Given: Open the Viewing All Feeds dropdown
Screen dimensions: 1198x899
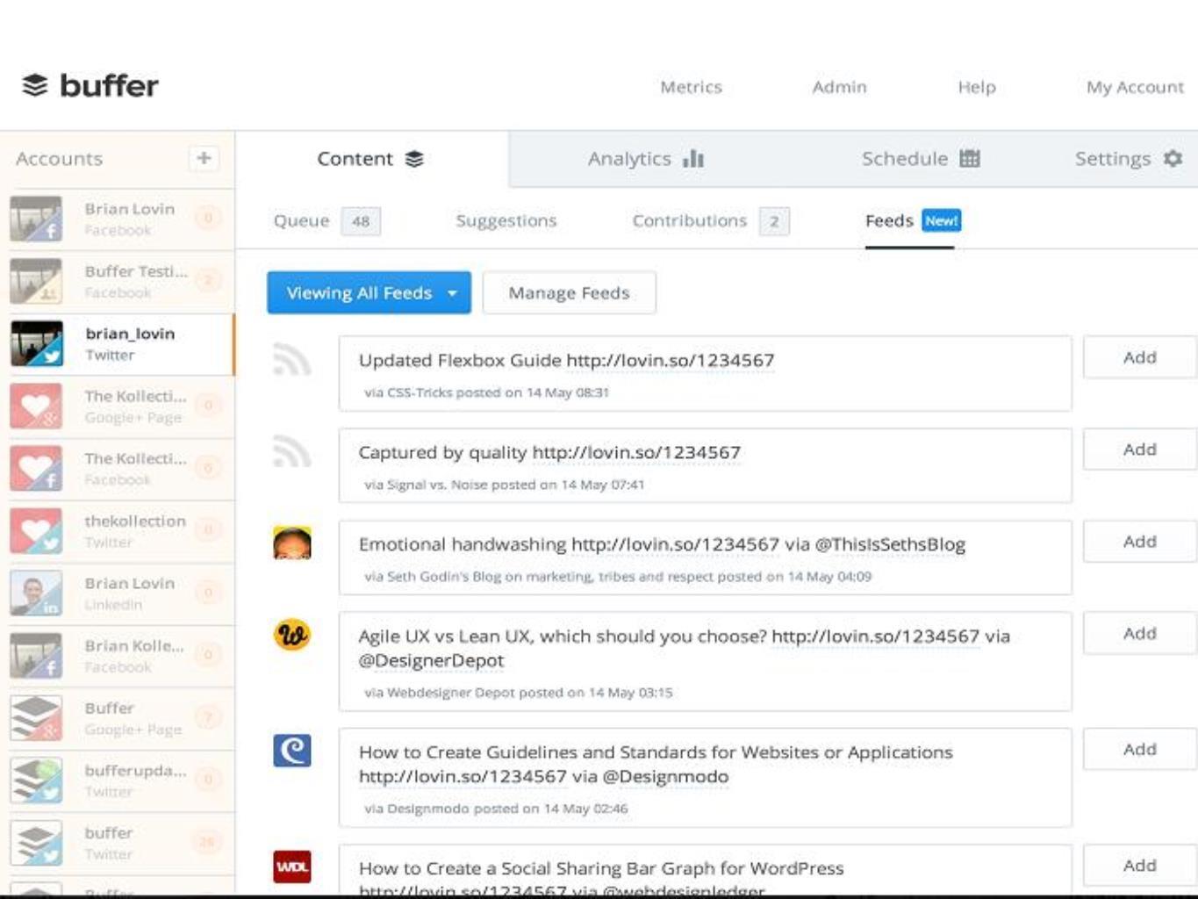Looking at the screenshot, I should [x=369, y=292].
